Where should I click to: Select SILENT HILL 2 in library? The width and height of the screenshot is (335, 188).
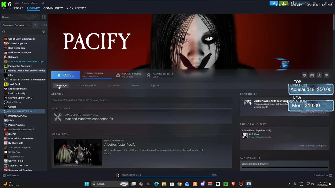coord(16,161)
